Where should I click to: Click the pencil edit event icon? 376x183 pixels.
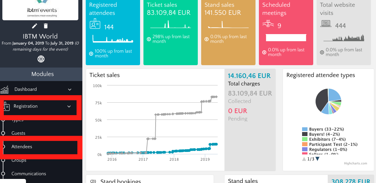click(34, 26)
